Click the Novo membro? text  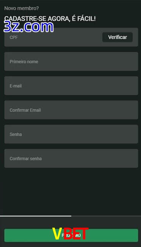tap(22, 8)
